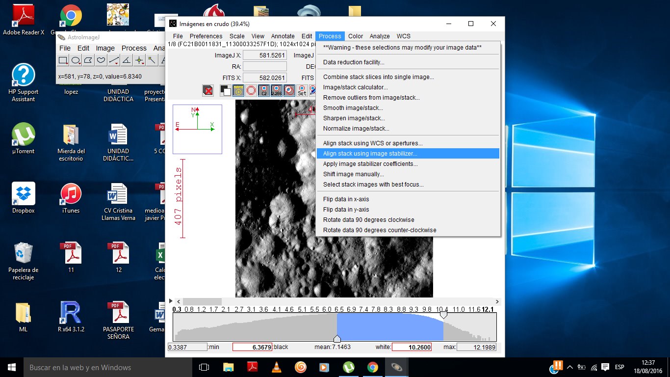
Task: Open VLC media player from taskbar
Action: 277,367
